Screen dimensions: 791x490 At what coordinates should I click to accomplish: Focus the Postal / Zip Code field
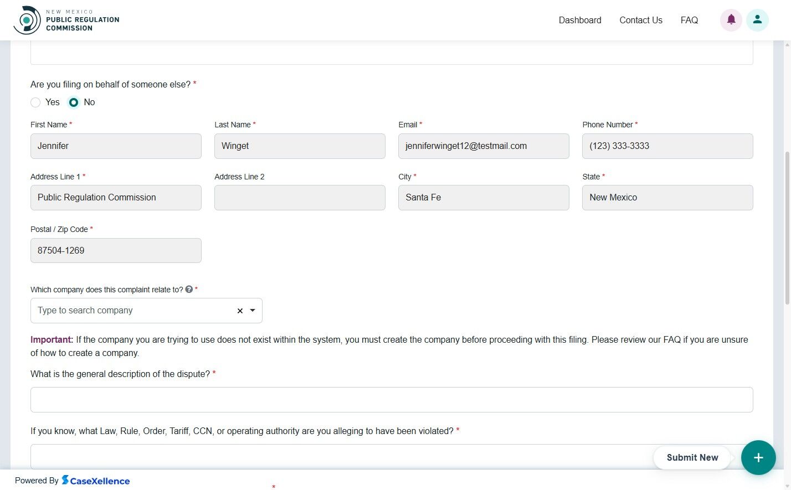tap(115, 250)
